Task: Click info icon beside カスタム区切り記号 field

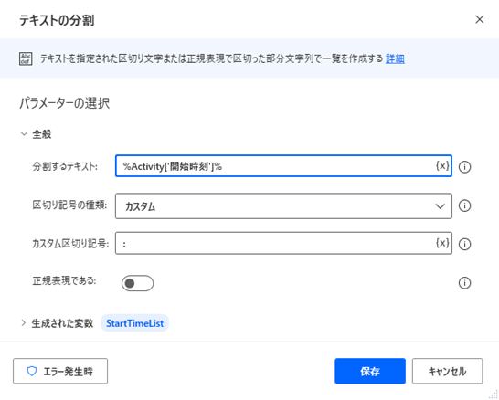Action: click(x=464, y=244)
